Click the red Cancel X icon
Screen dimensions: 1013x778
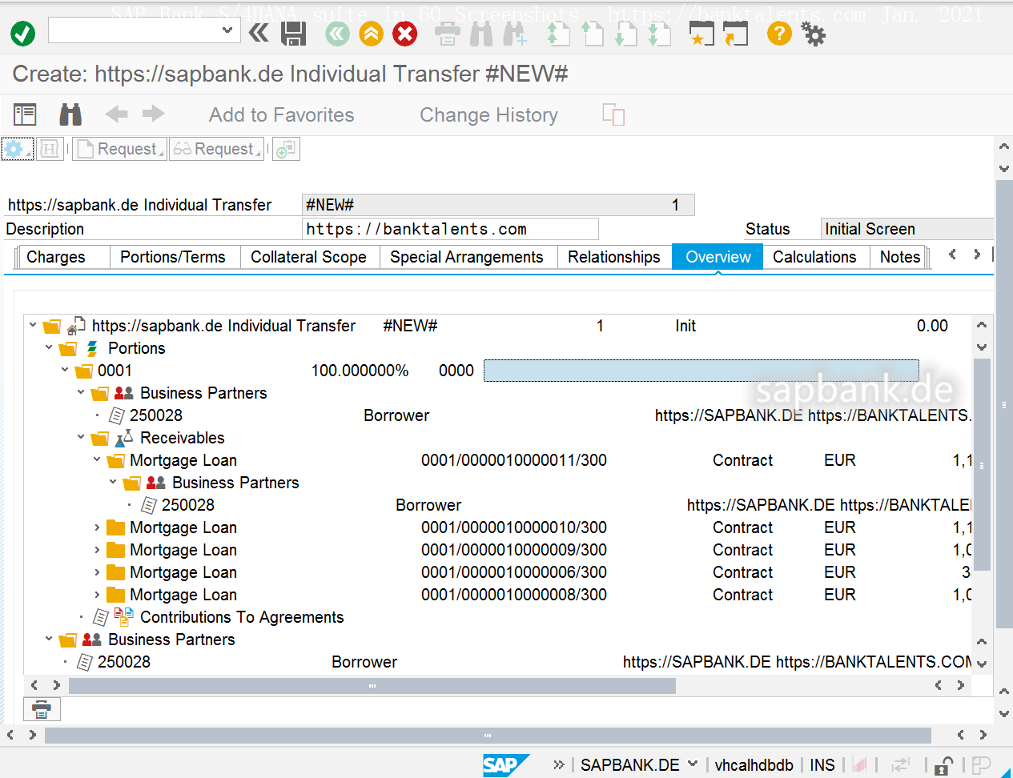pos(405,34)
